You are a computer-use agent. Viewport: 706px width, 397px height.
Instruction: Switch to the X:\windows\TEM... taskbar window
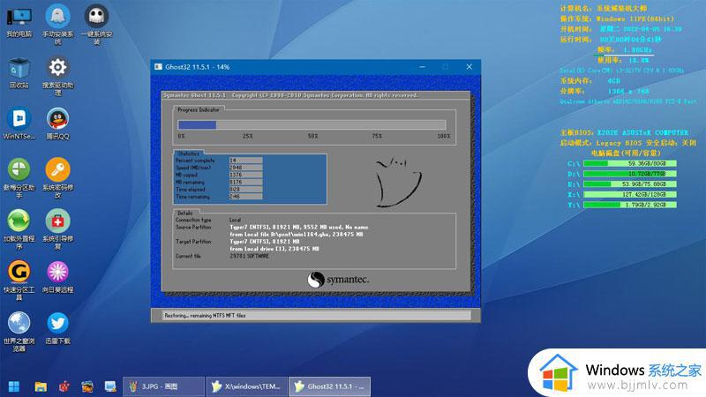(x=247, y=386)
